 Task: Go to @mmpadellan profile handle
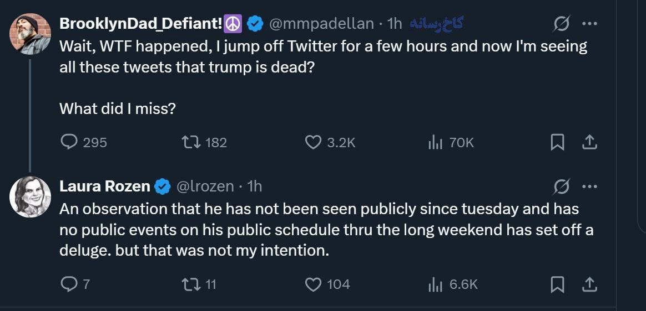click(x=321, y=24)
